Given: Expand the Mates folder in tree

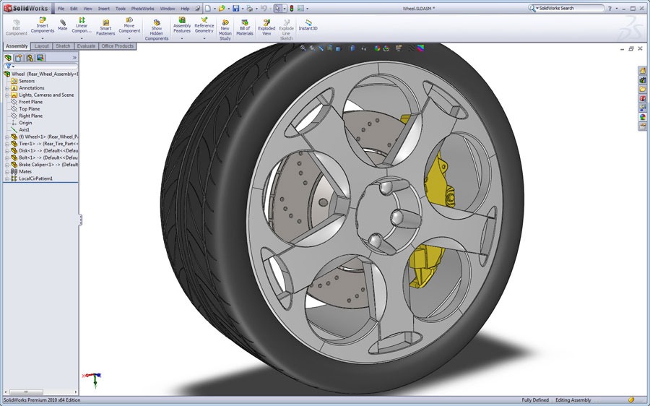Looking at the screenshot, I should click(x=6, y=171).
